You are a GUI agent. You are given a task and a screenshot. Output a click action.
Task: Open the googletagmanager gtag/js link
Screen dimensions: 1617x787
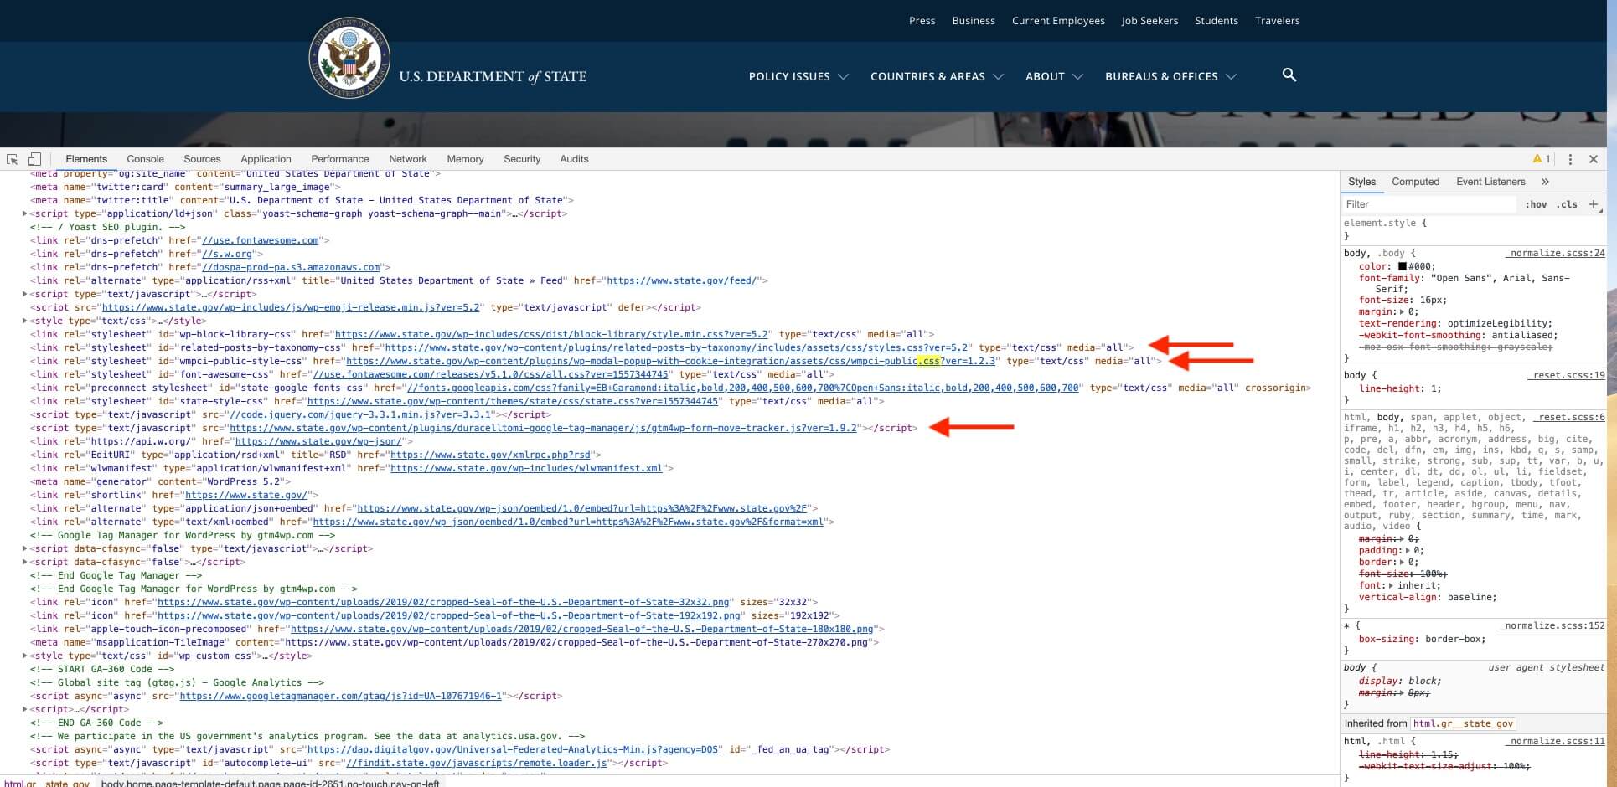point(340,696)
